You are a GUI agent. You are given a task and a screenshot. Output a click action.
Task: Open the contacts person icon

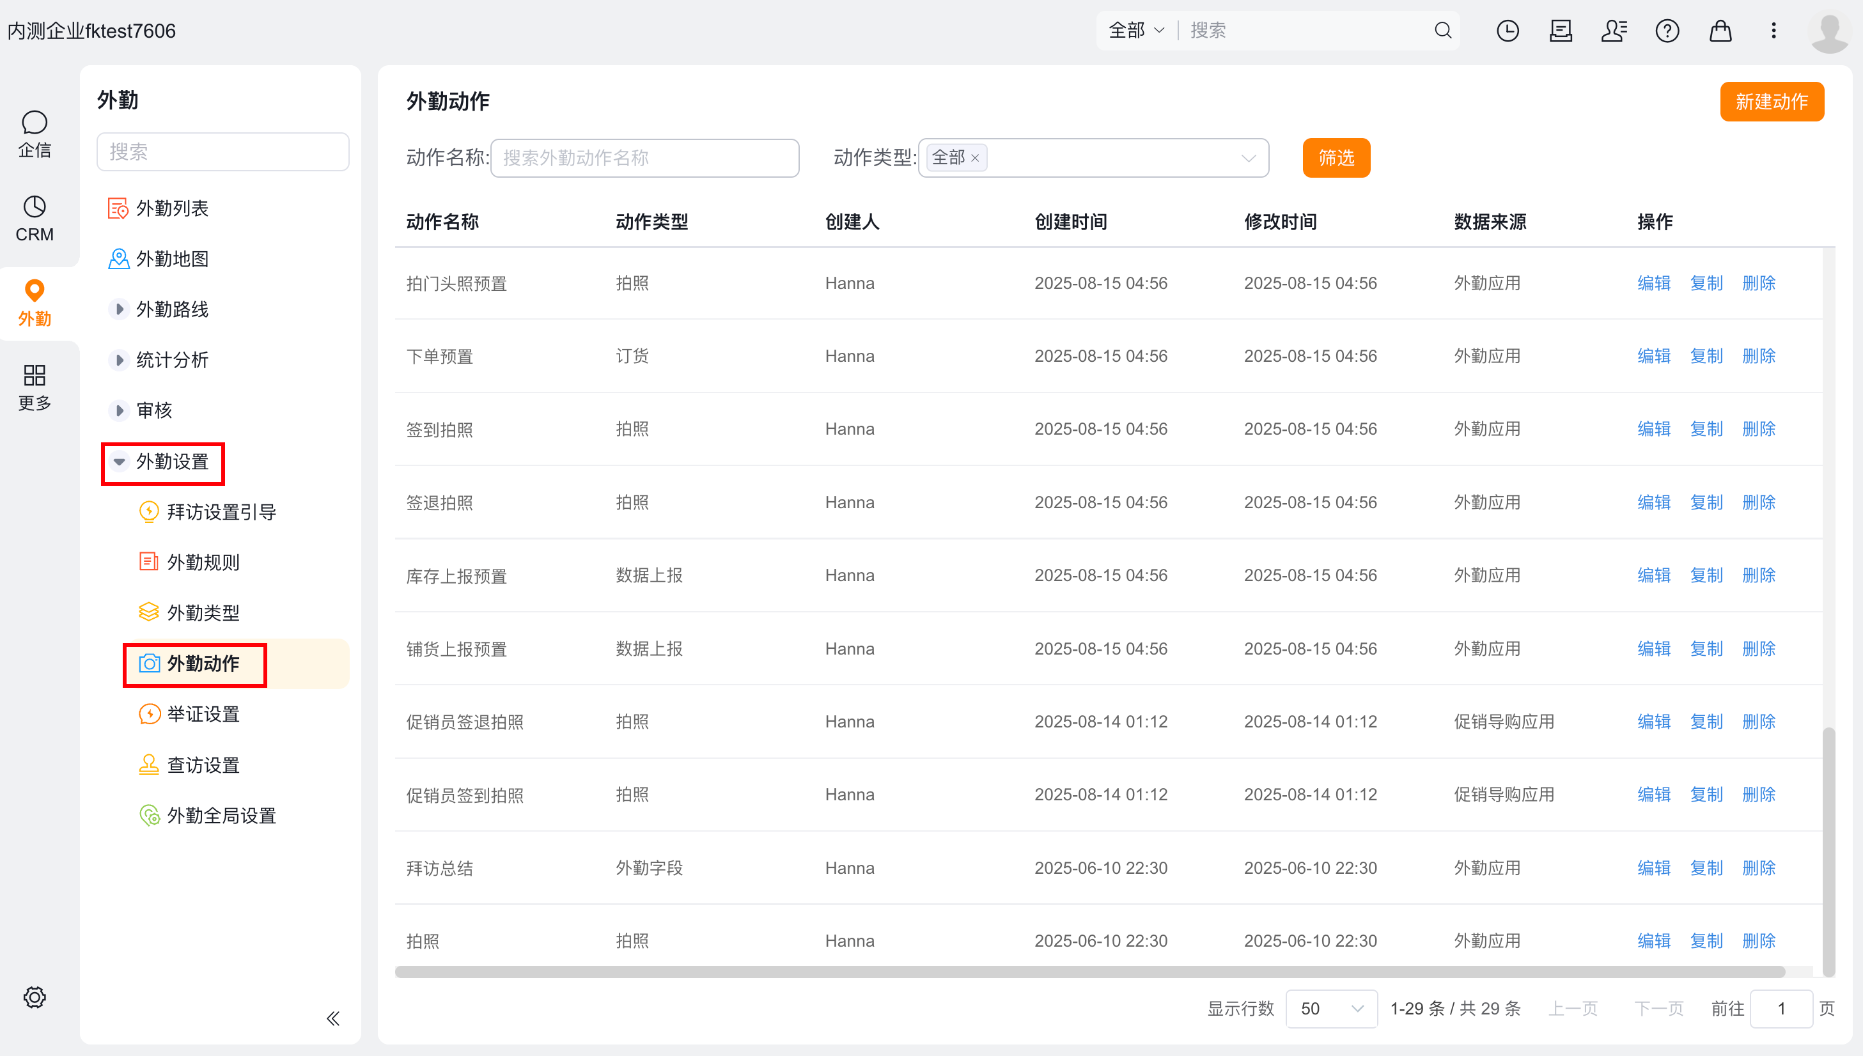pyautogui.click(x=1614, y=31)
